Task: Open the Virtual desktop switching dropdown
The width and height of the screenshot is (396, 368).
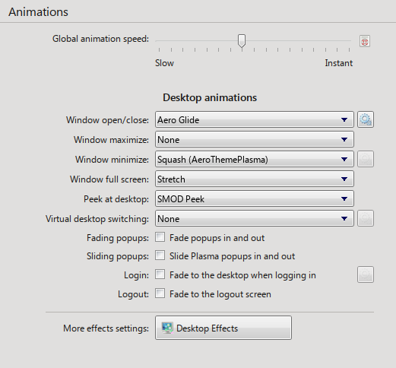Action: click(x=255, y=218)
